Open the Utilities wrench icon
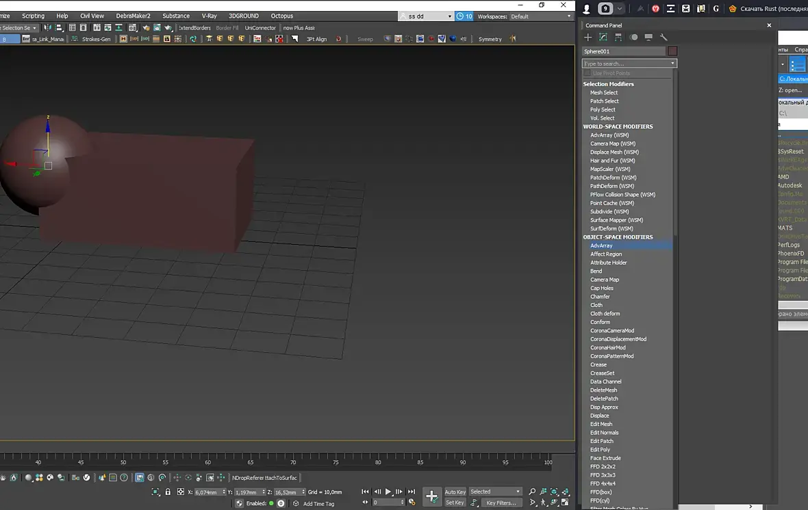The height and width of the screenshot is (510, 808). click(664, 38)
